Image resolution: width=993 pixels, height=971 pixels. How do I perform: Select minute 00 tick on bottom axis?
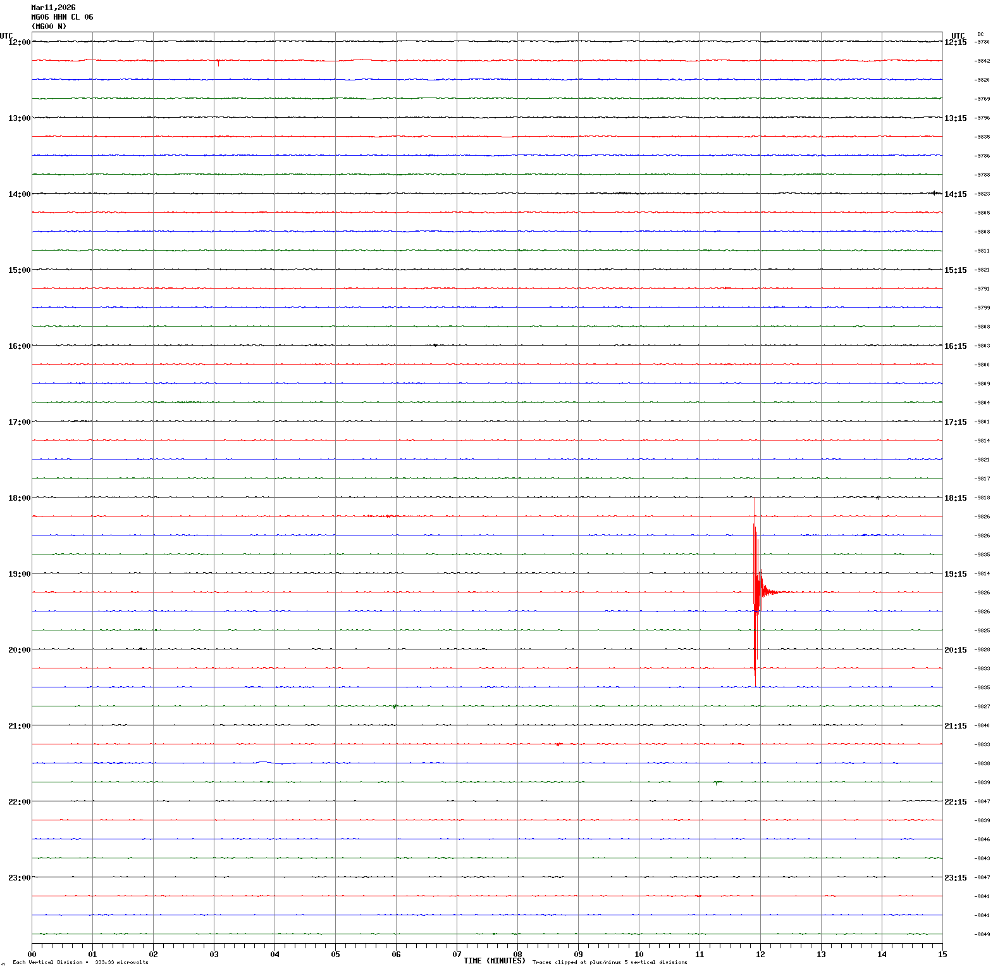tap(32, 954)
